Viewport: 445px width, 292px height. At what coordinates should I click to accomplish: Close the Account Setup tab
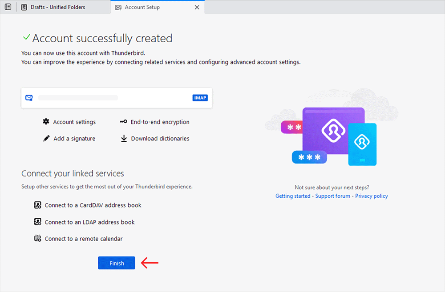tap(197, 7)
